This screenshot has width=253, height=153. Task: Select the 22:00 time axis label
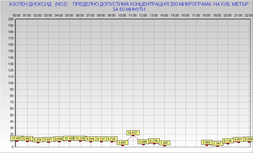click(249, 15)
